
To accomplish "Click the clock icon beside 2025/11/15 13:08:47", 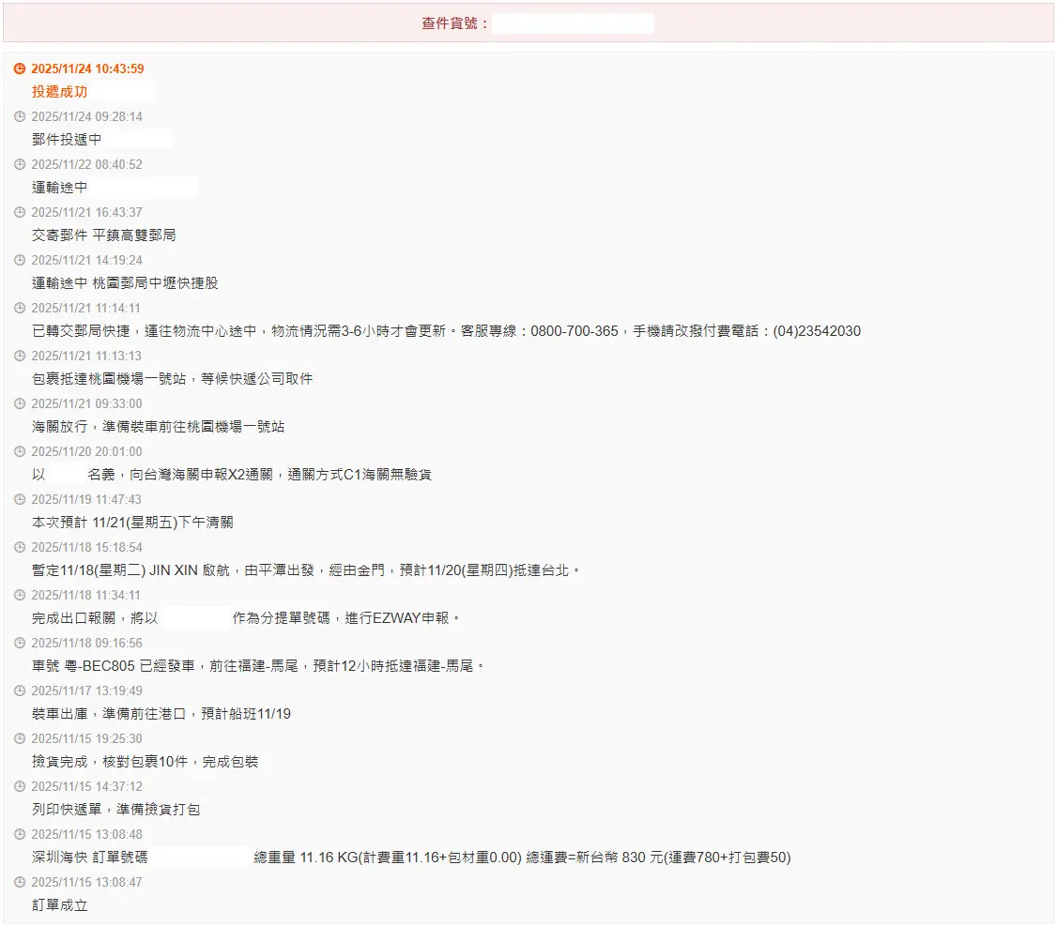I will 20,883.
